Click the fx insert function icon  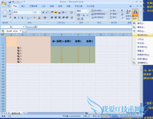[x=35, y=27]
